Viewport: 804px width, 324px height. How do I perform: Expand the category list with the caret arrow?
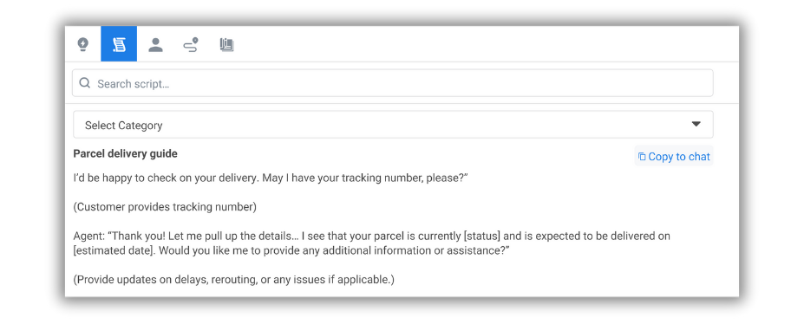696,125
